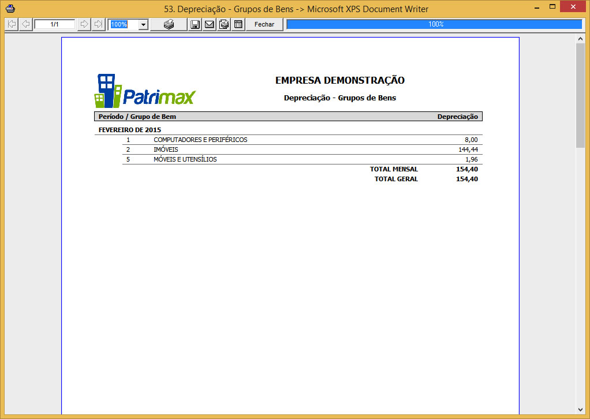Go to the first page

pos(12,24)
